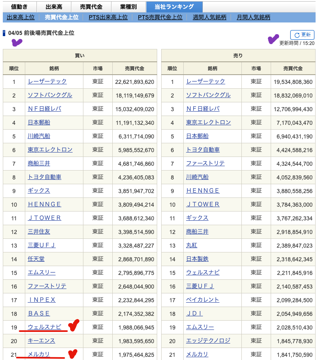Click buy value 22,621,893,620
The height and width of the screenshot is (360, 322).
coord(135,82)
